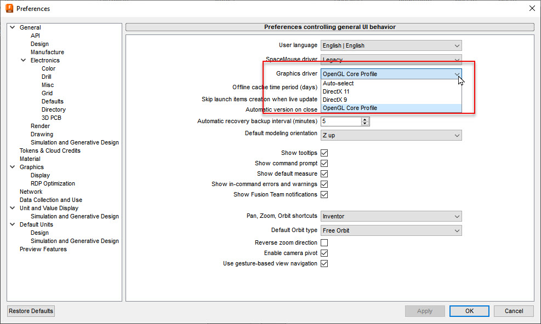Image resolution: width=541 pixels, height=324 pixels.
Task: Open the Default modeling orientation dropdown
Action: point(391,136)
